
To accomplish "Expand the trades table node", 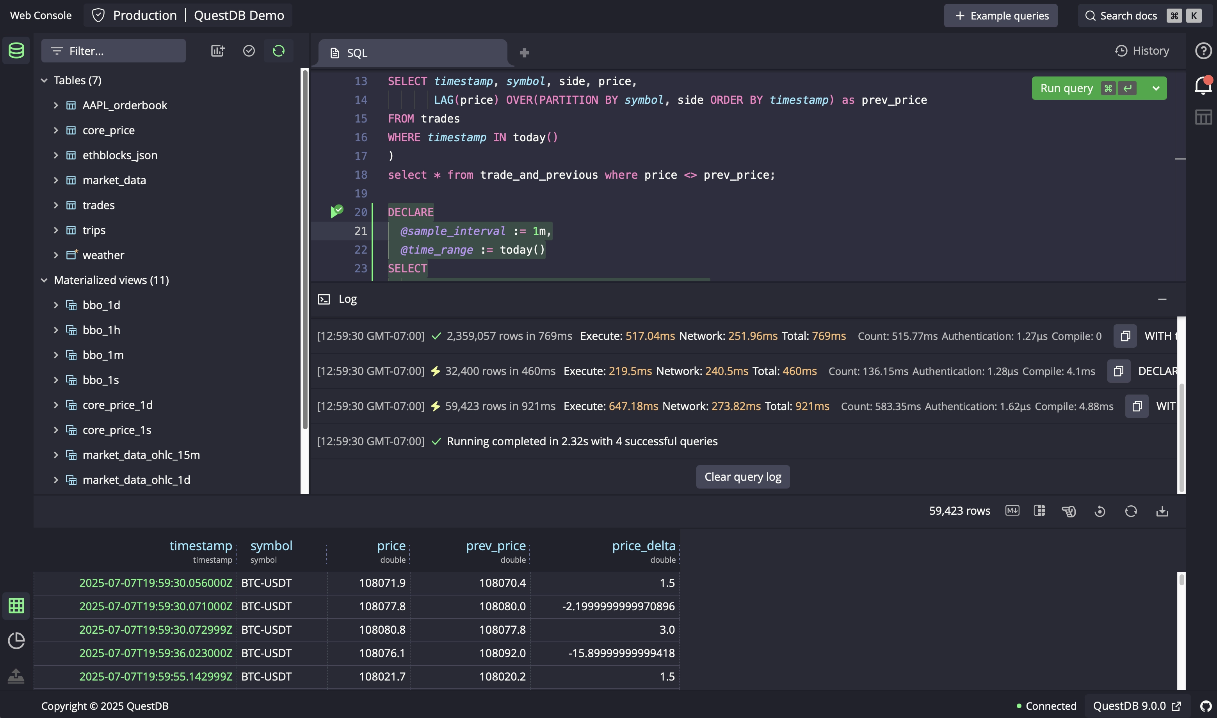I will 56,205.
